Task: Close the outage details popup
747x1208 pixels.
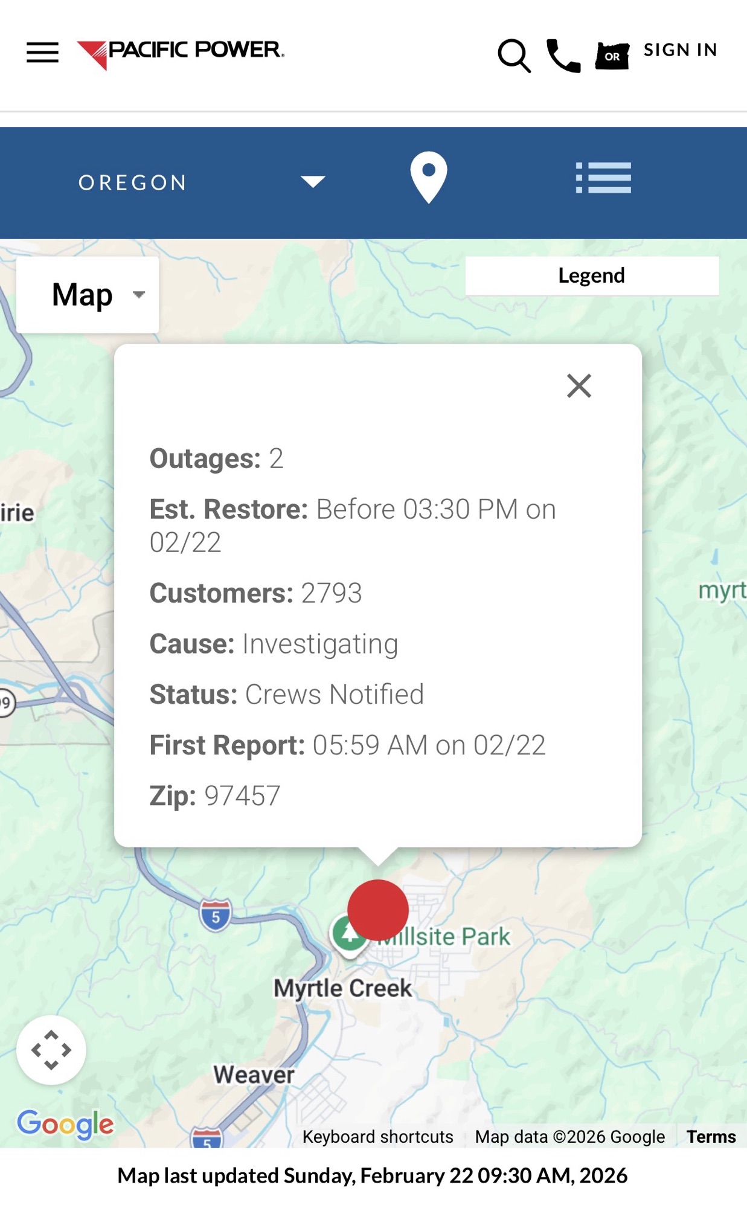Action: 579,385
